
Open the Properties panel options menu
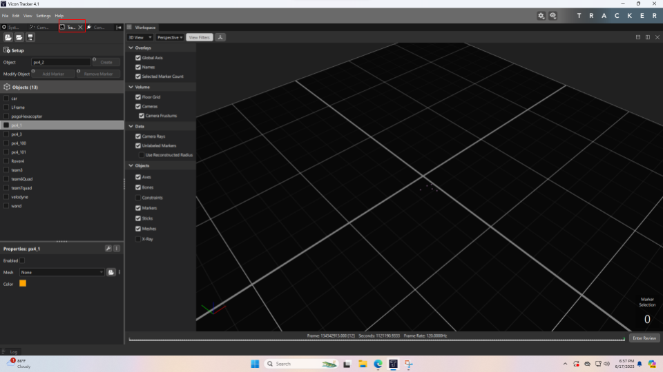point(117,249)
